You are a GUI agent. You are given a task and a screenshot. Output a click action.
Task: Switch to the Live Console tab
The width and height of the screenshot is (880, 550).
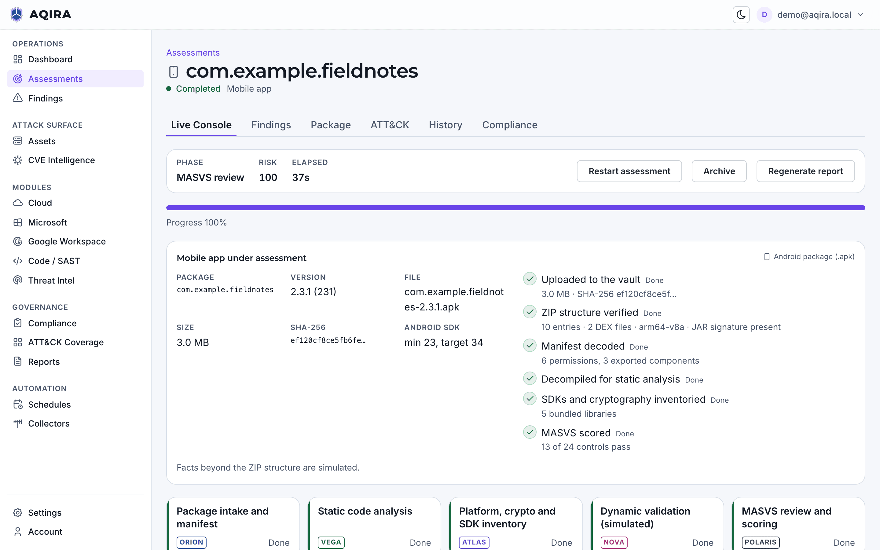point(201,125)
